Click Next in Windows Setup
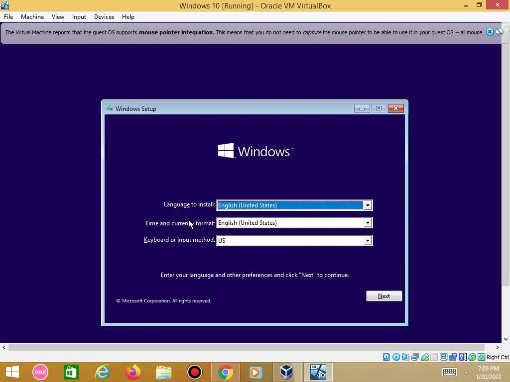Viewport: 510px width, 382px height. 384,296
